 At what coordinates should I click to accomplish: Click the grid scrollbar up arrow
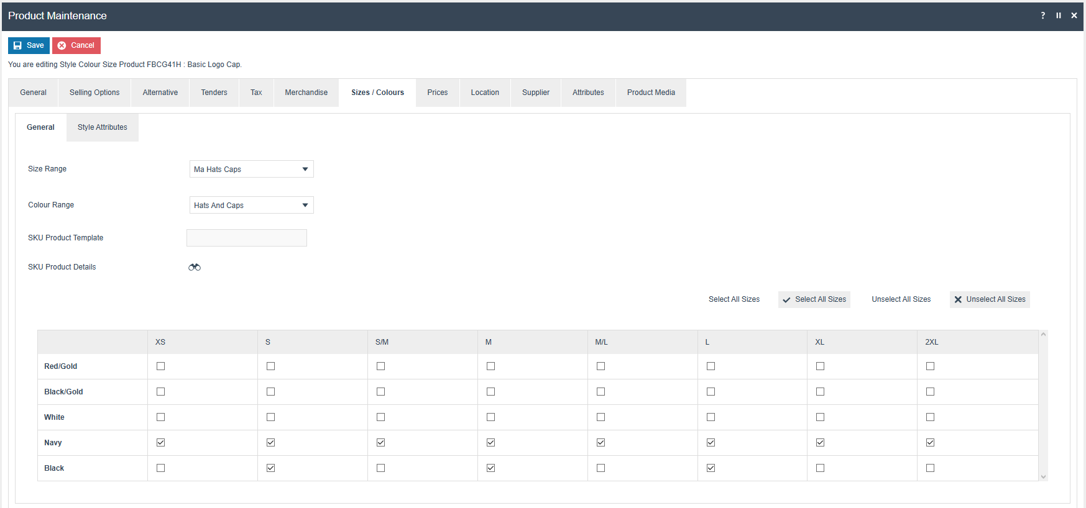1044,335
